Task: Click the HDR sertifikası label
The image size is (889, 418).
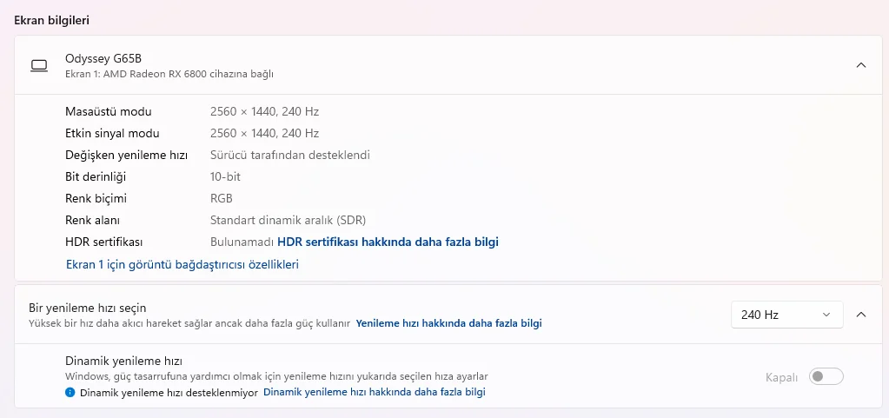Action: pos(103,242)
